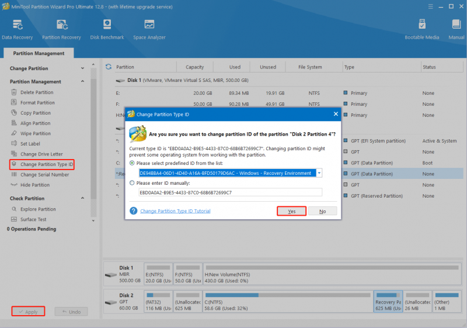Click the manual partition ID text field
The width and height of the screenshot is (467, 328).
[230, 192]
